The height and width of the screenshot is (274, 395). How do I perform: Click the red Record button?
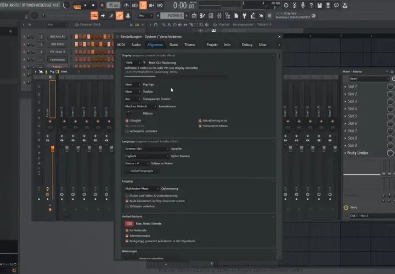102,5
